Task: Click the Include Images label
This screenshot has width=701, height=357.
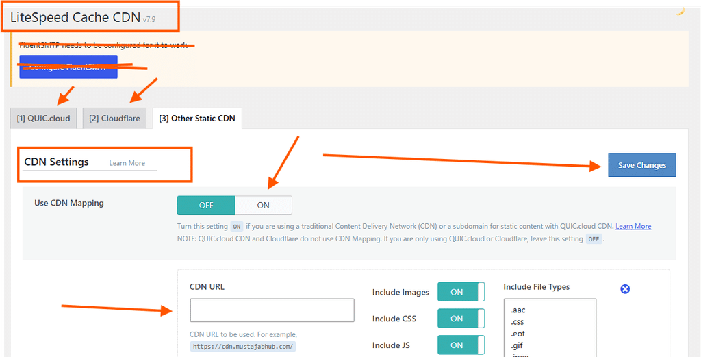Action: (400, 292)
